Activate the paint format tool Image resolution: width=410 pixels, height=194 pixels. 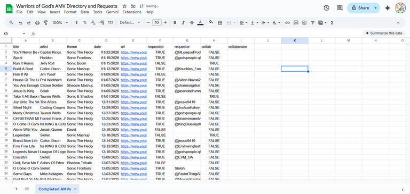(x=45, y=23)
